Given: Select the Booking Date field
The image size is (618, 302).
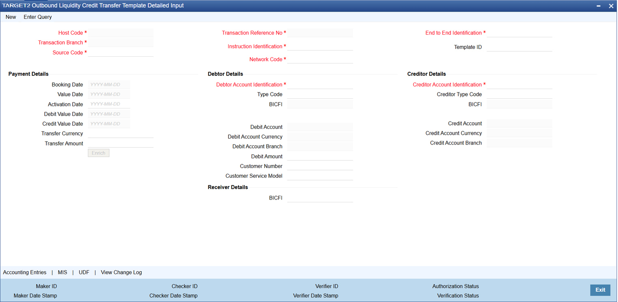Looking at the screenshot, I should [109, 85].
